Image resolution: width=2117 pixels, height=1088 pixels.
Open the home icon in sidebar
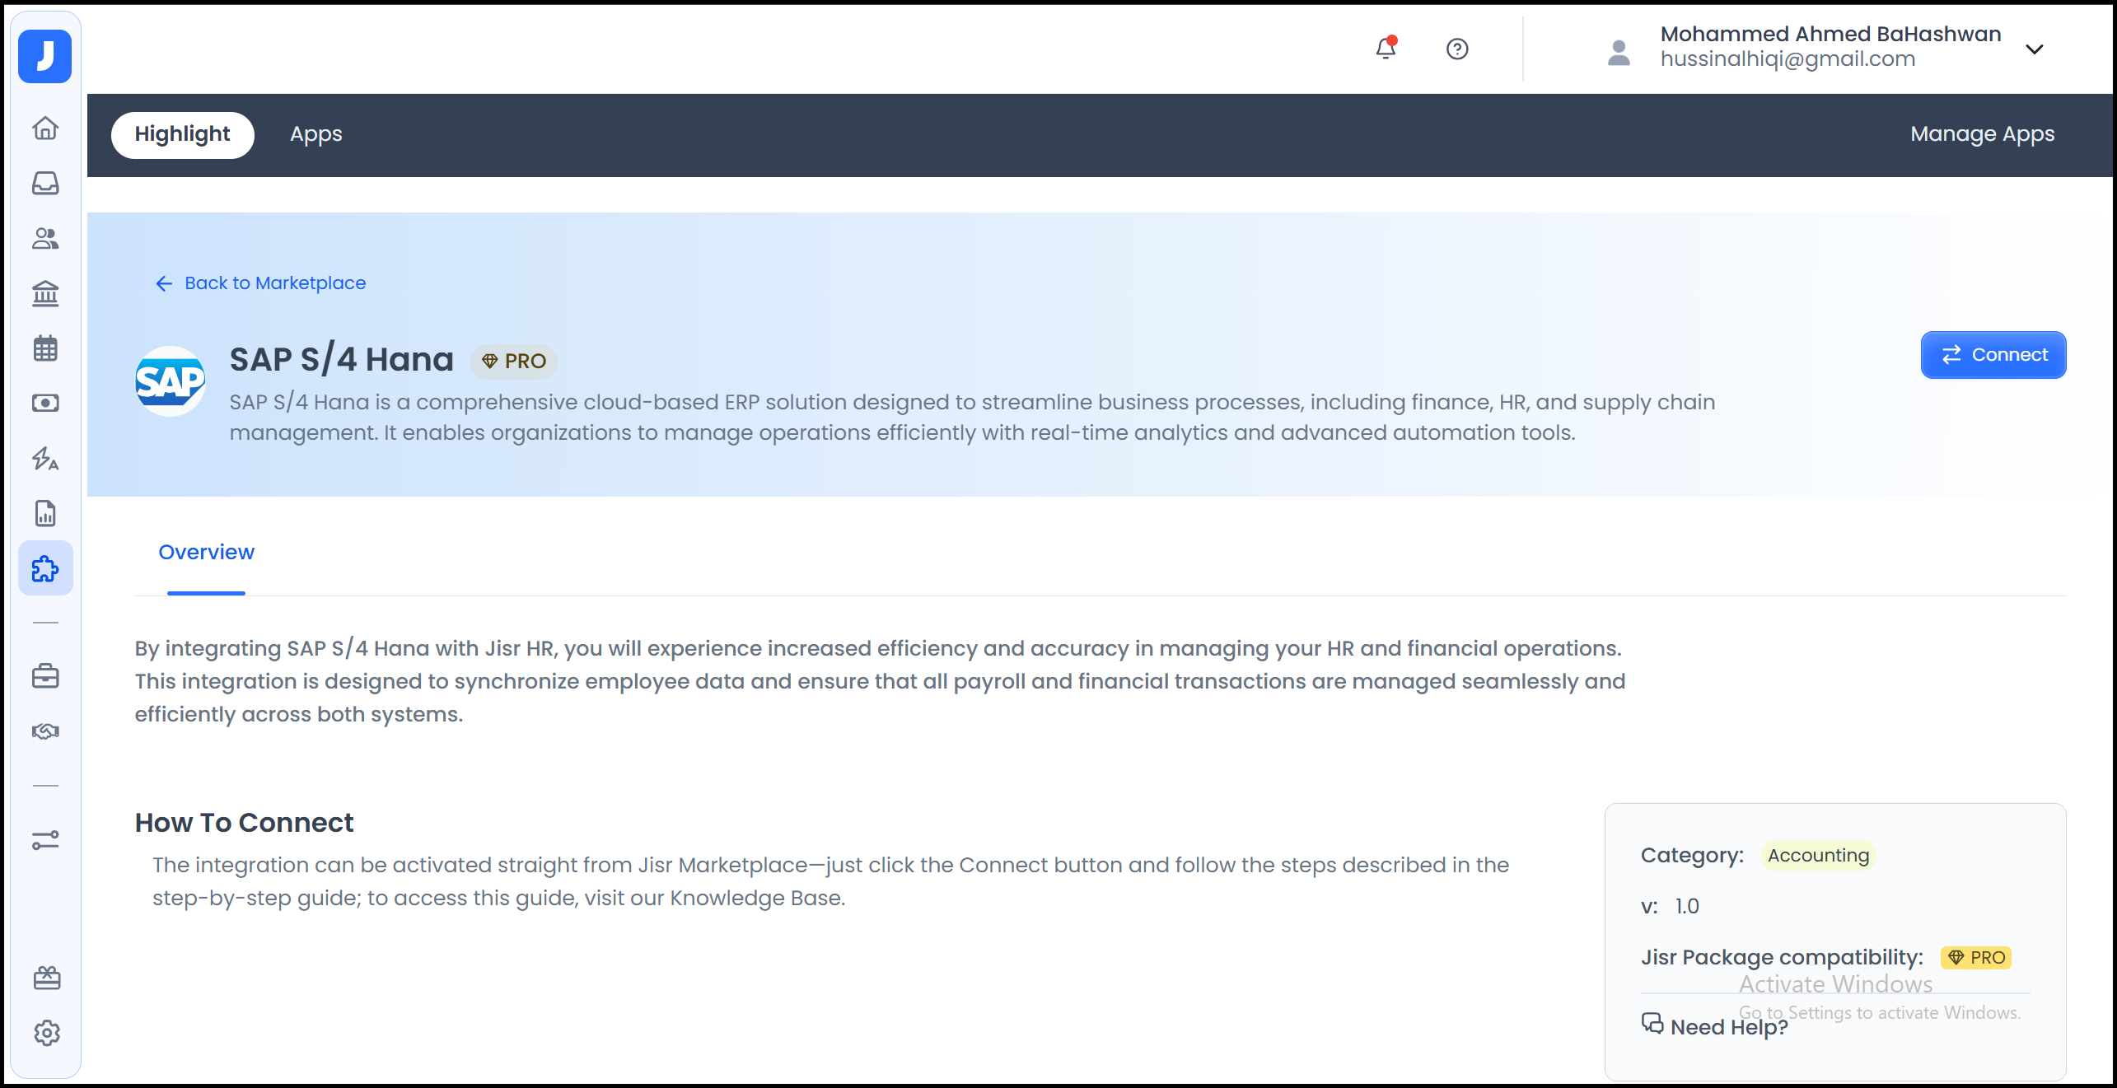click(45, 128)
